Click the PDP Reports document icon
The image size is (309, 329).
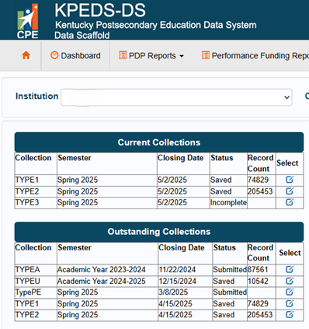(x=123, y=55)
